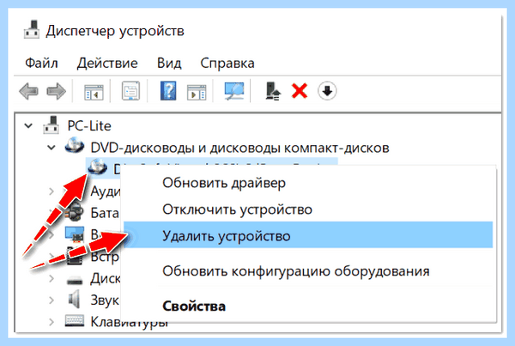This screenshot has width=515, height=346.
Task: Click the display adapter category icon
Action: click(x=75, y=234)
